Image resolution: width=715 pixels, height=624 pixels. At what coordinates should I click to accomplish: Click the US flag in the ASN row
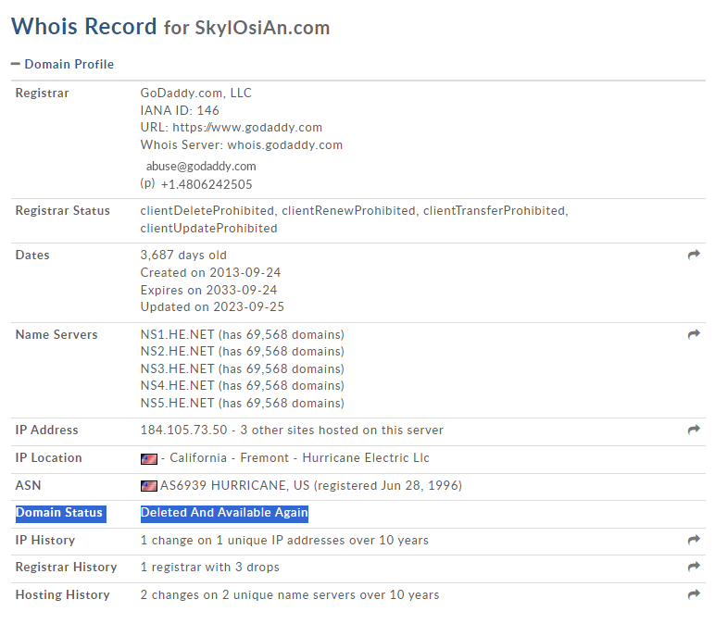point(149,486)
